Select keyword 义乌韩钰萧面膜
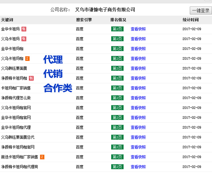Image resolution: width=212 pixels, height=175 pixels. point(14,69)
